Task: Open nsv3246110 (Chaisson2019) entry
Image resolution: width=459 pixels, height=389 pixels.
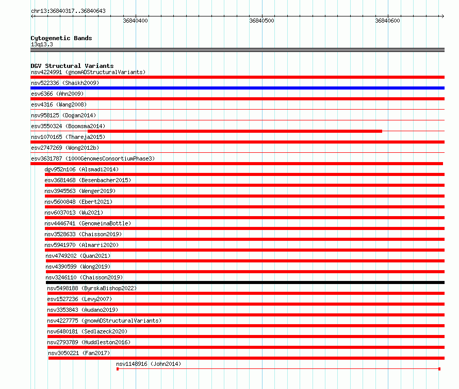Action: (x=84, y=277)
